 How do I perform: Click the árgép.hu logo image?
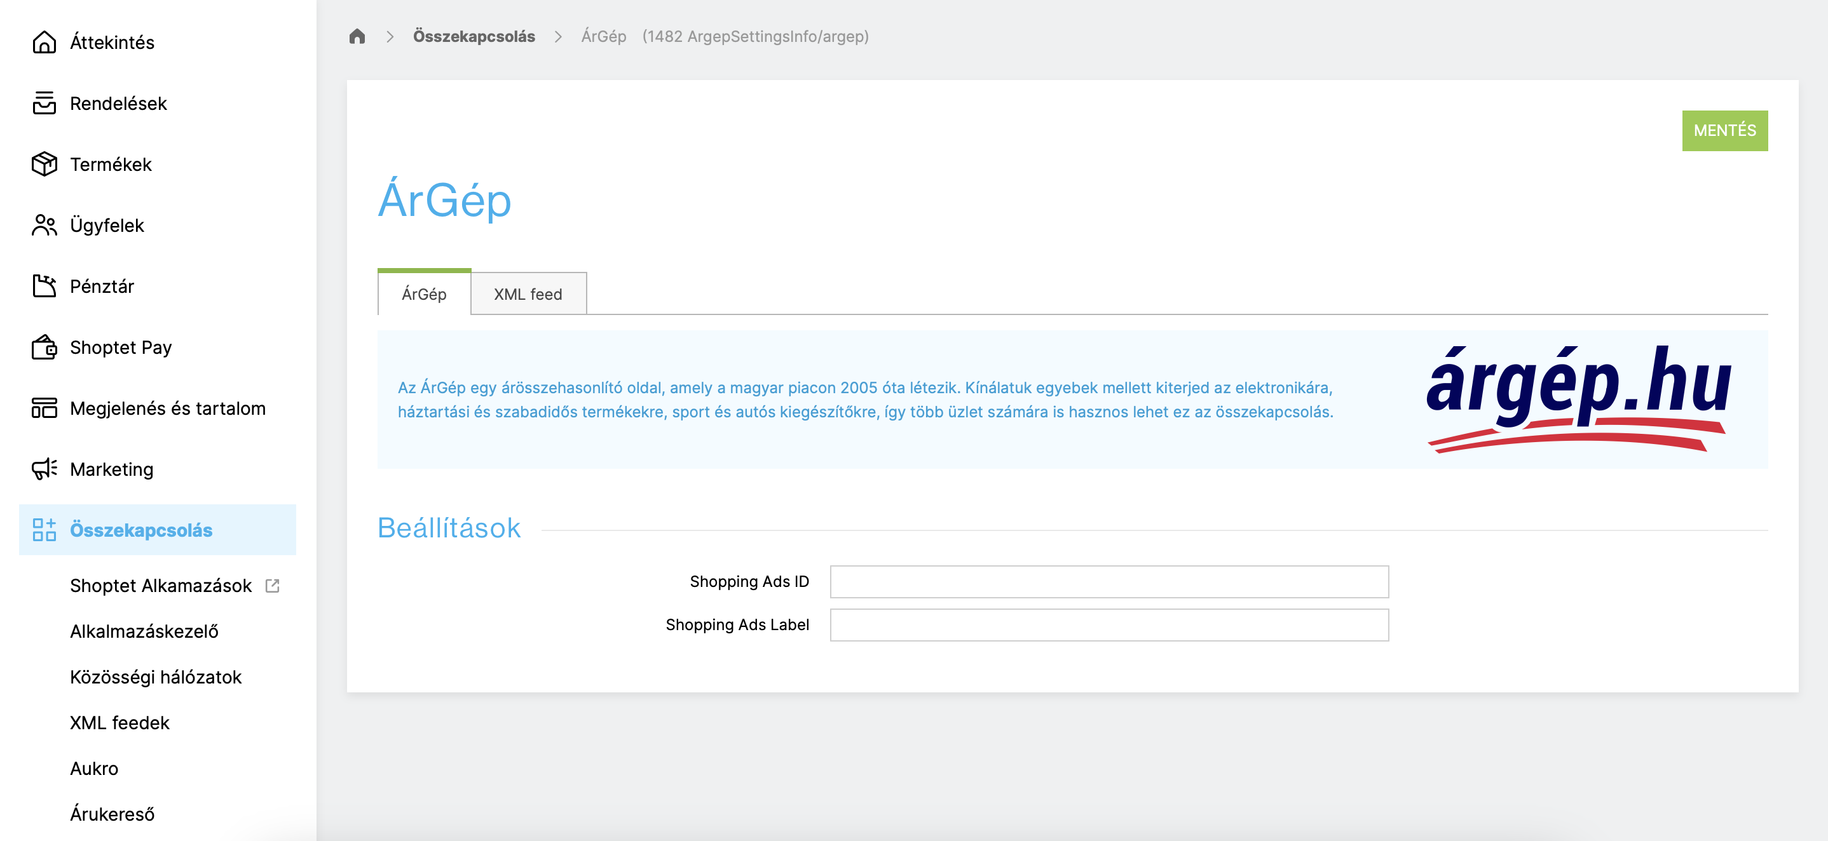click(x=1579, y=398)
